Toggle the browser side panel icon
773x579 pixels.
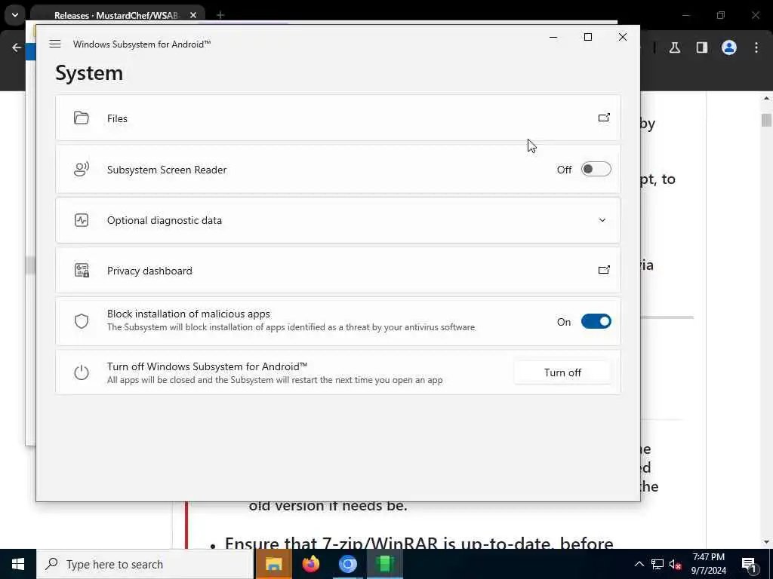pyautogui.click(x=702, y=47)
